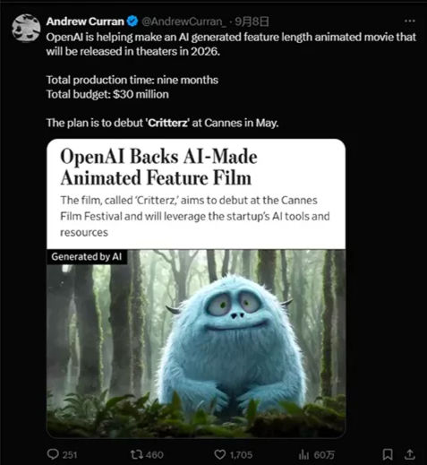Bookmark this post
Screen dimensions: 427x465
(x=388, y=454)
